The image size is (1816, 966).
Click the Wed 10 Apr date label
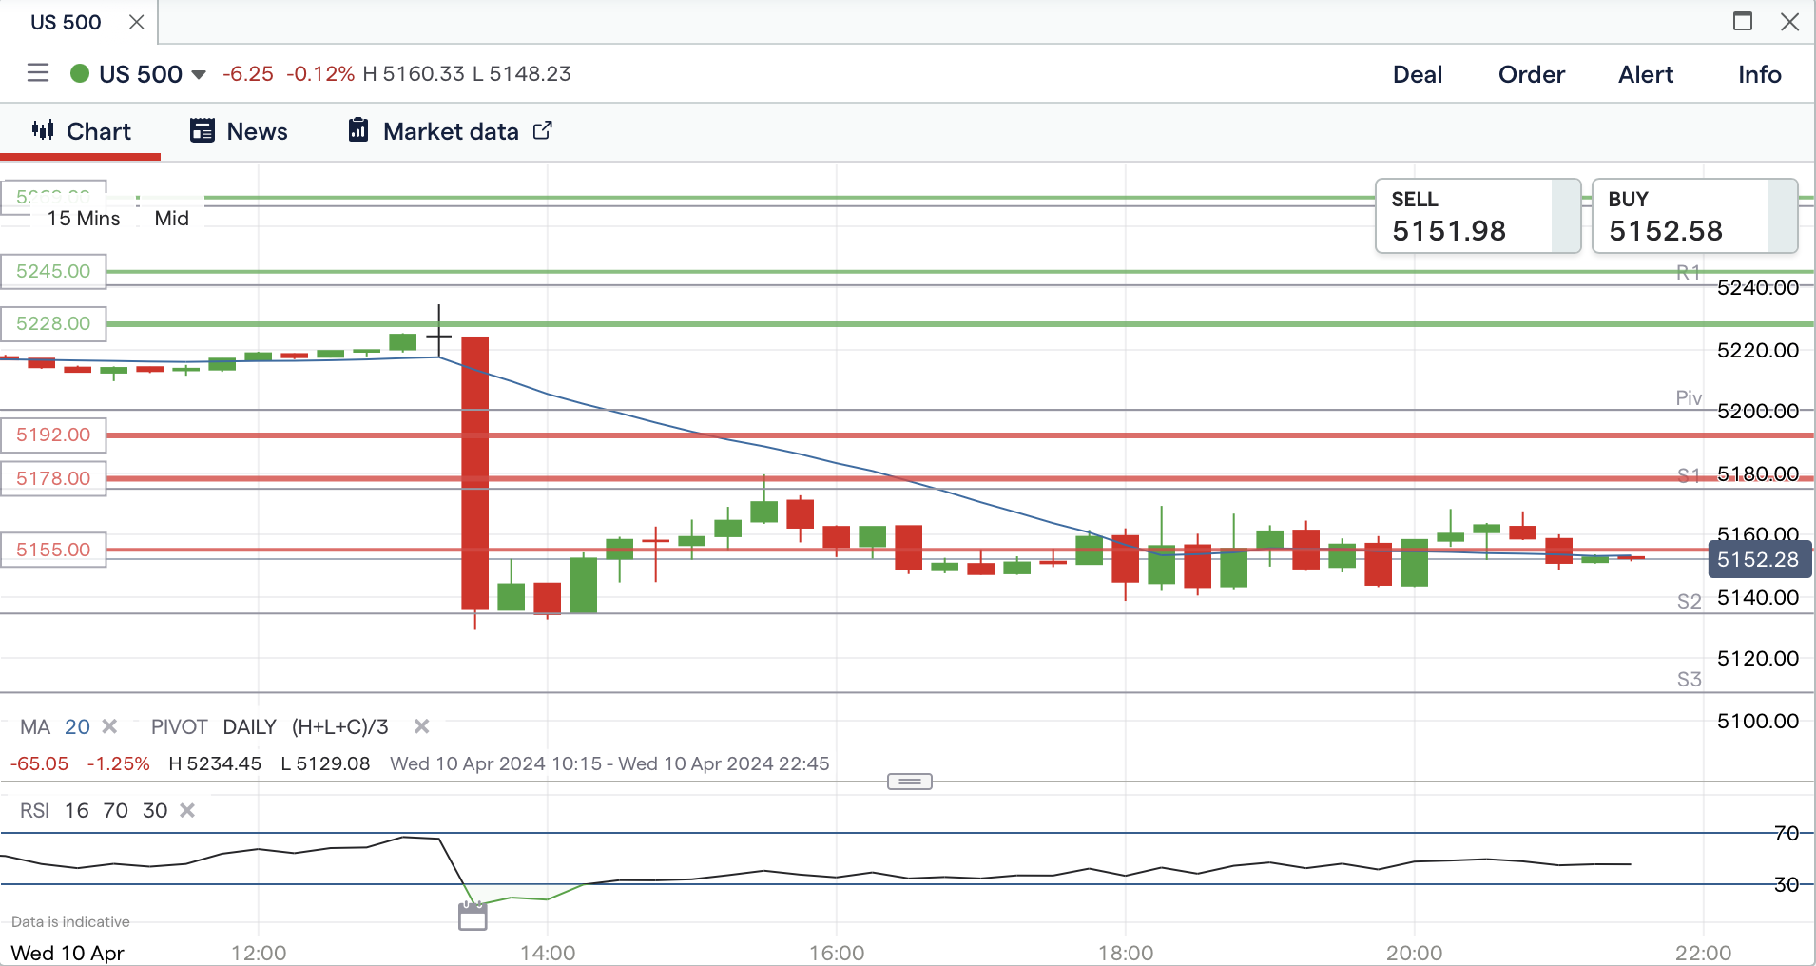click(68, 953)
